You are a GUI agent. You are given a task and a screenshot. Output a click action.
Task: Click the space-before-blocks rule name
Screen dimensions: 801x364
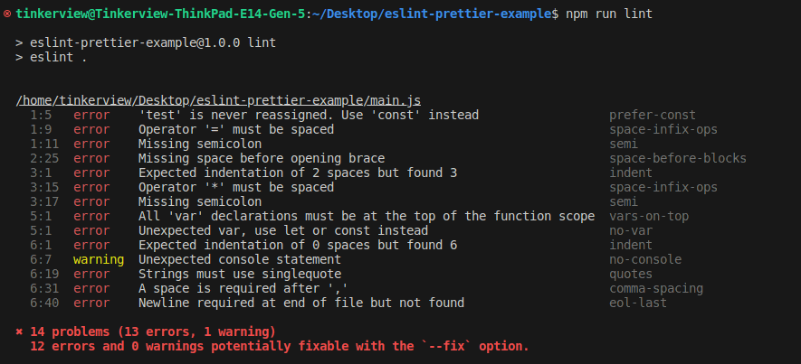[678, 158]
